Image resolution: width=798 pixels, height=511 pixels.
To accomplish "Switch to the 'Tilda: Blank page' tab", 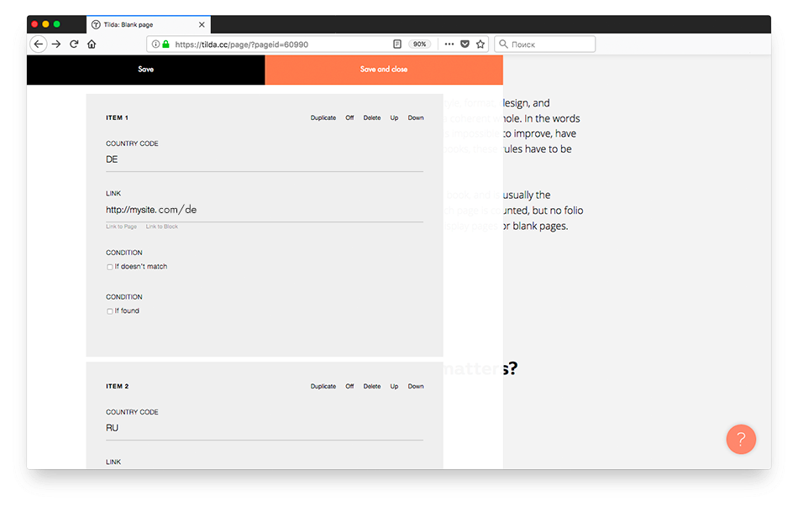I will click(x=143, y=24).
